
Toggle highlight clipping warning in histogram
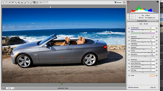158,2
